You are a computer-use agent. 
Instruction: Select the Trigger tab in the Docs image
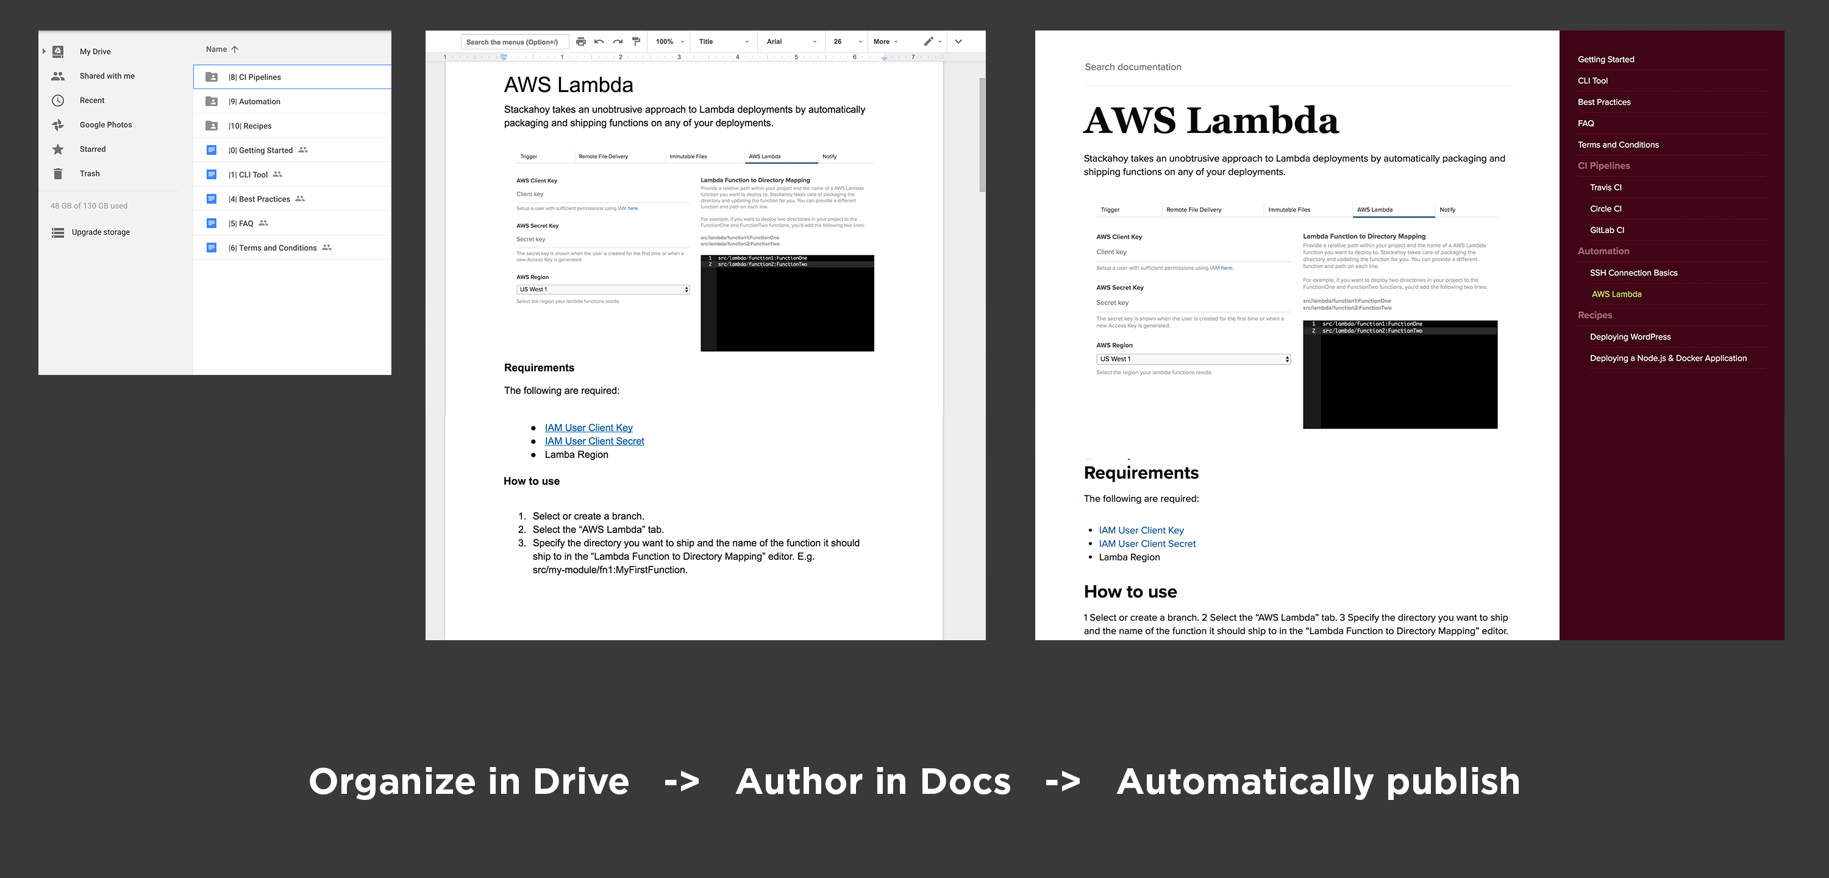click(x=529, y=156)
